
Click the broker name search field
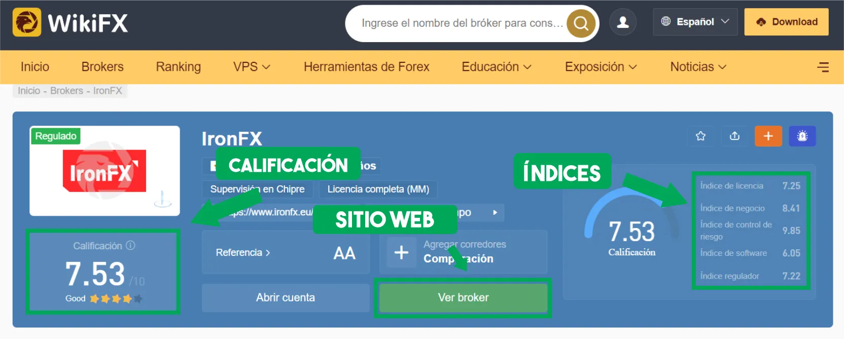[462, 23]
